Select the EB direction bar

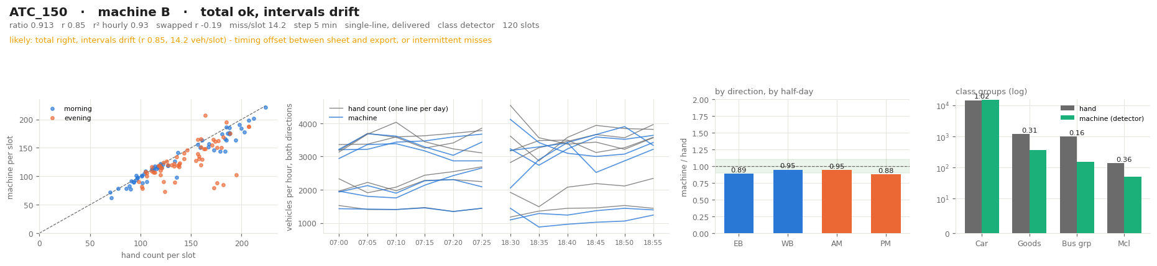[739, 203]
